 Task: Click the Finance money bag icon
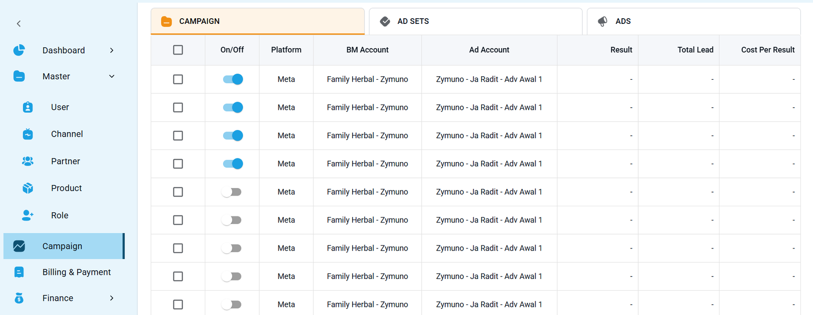19,298
